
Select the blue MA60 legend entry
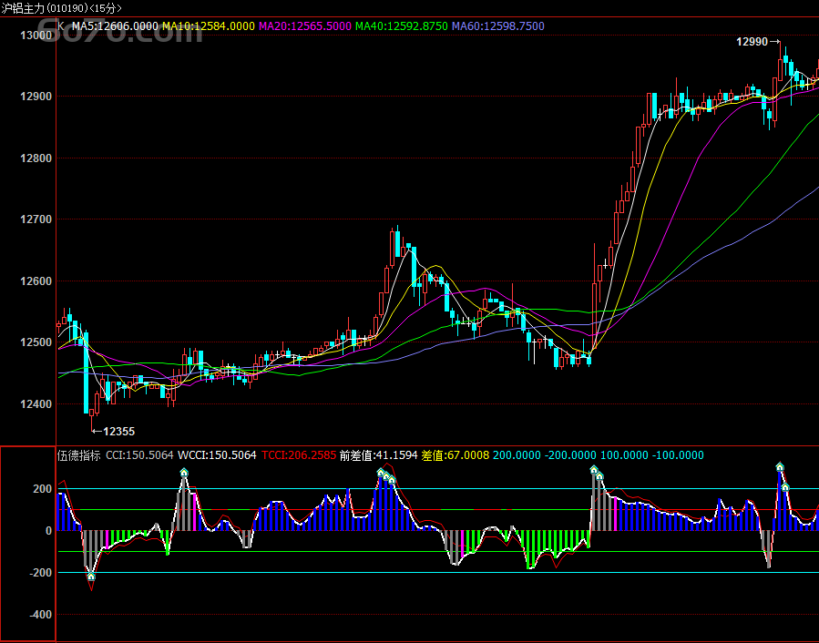[497, 26]
